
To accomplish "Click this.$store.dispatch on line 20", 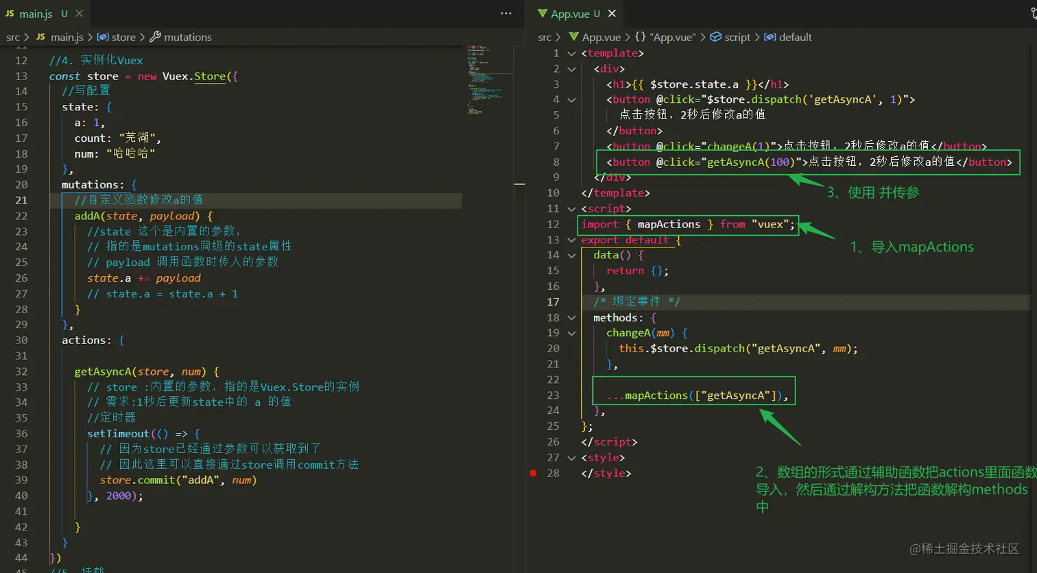I will pos(682,348).
